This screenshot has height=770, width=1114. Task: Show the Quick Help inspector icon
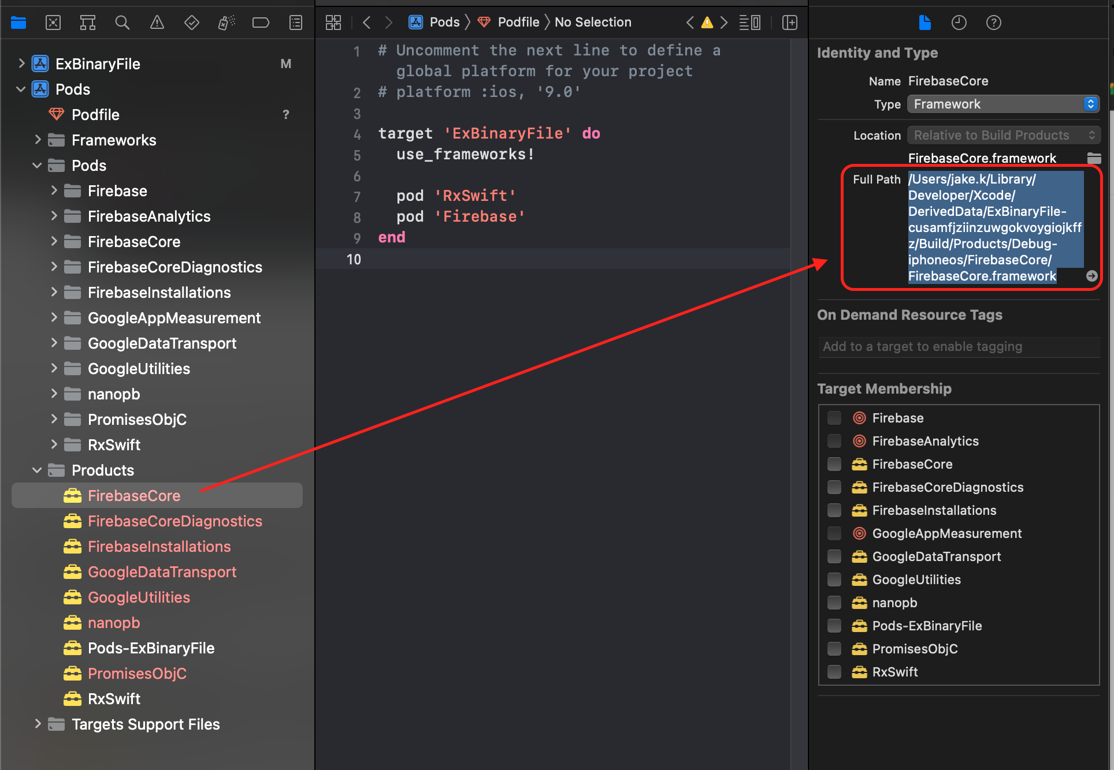tap(993, 23)
